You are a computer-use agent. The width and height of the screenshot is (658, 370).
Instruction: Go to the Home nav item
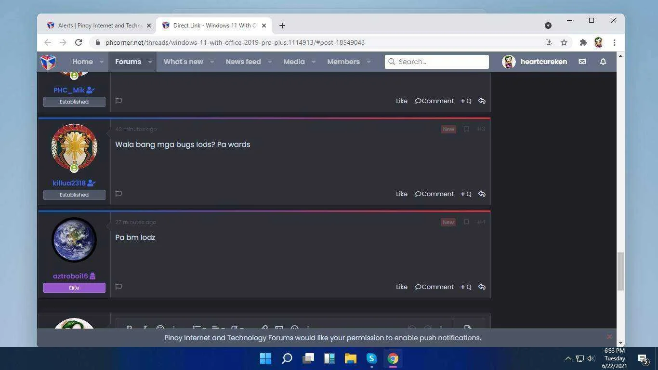click(x=82, y=62)
